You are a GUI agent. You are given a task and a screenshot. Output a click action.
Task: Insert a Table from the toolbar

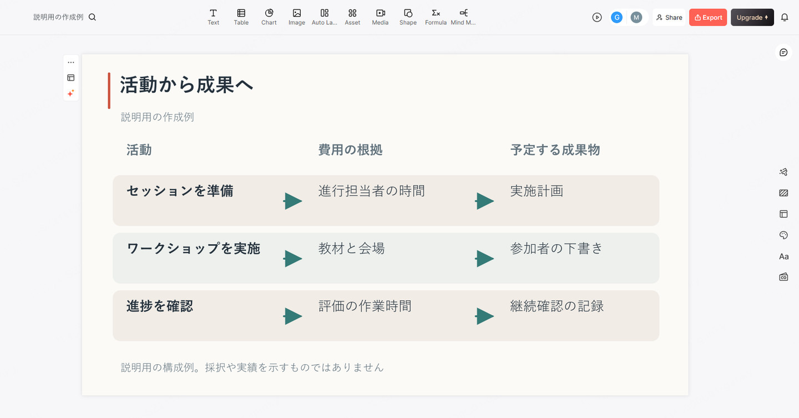pos(241,17)
